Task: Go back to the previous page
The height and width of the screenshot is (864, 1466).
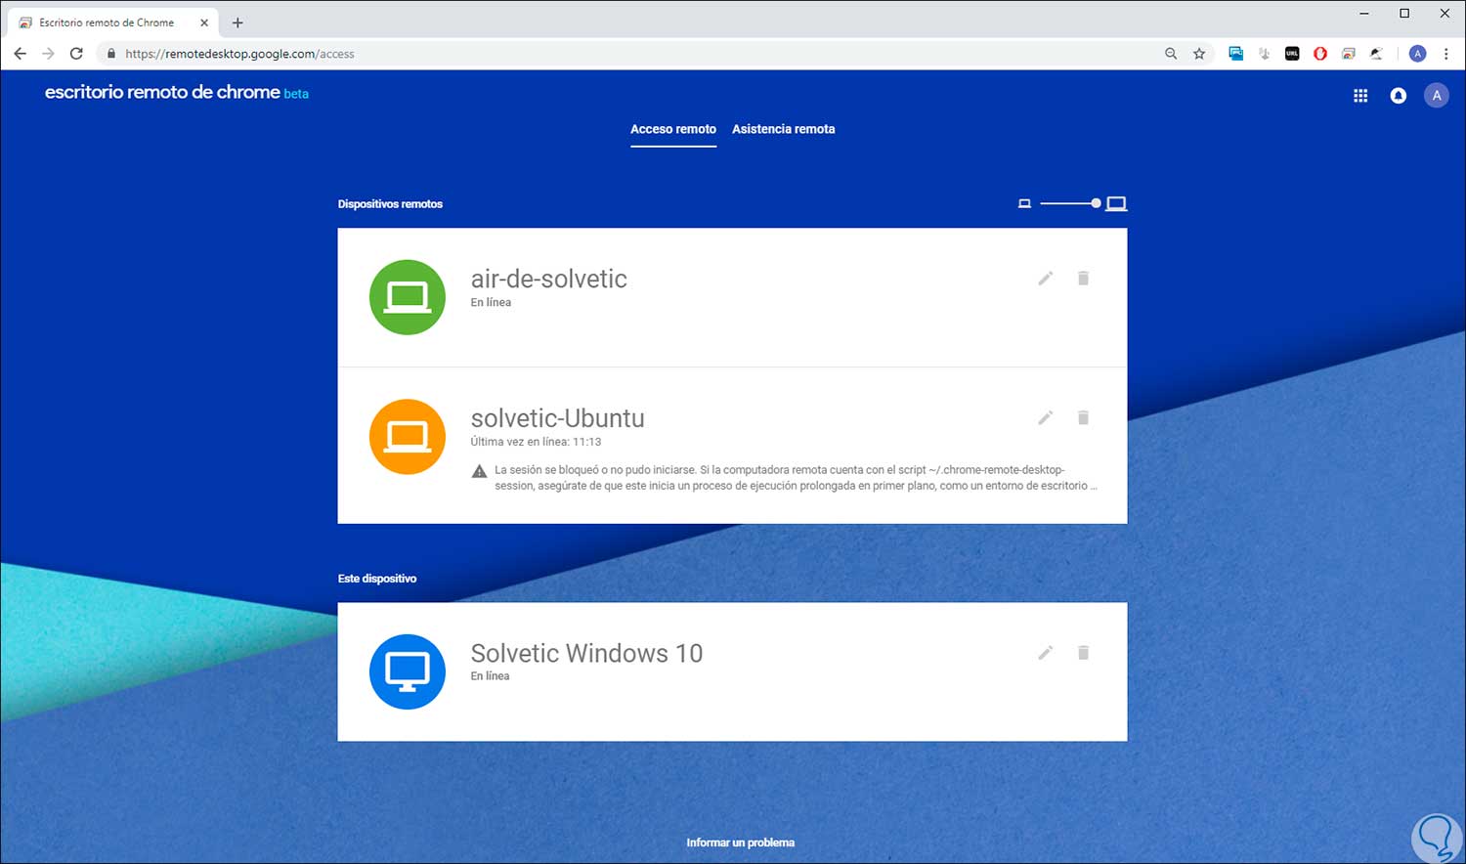Action: click(x=21, y=54)
